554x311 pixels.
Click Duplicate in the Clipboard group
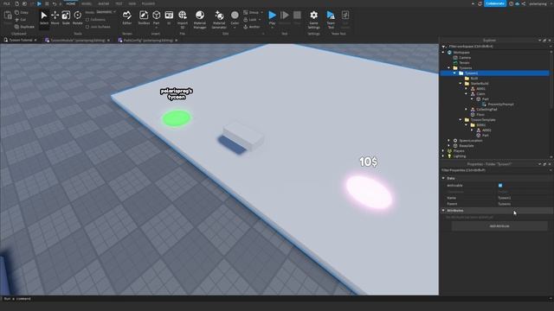tap(24, 27)
